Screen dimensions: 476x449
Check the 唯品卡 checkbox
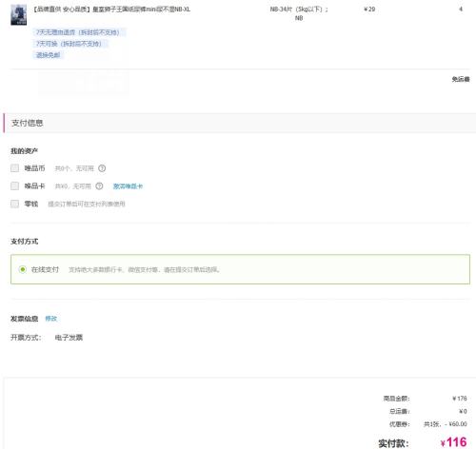pos(14,185)
